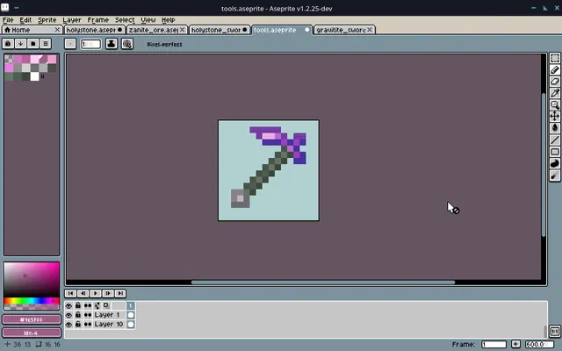
Task: Select the Eraser tool
Action: pos(555,82)
